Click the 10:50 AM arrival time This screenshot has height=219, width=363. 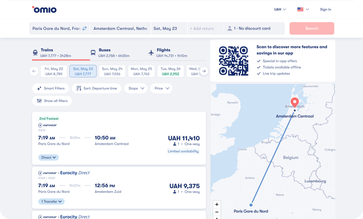coord(105,138)
